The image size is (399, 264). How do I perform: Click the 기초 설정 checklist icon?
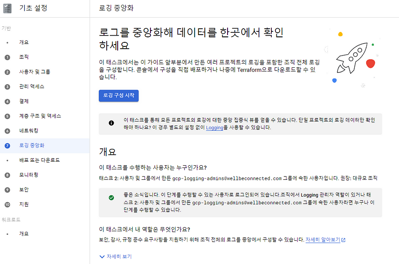coord(7,8)
